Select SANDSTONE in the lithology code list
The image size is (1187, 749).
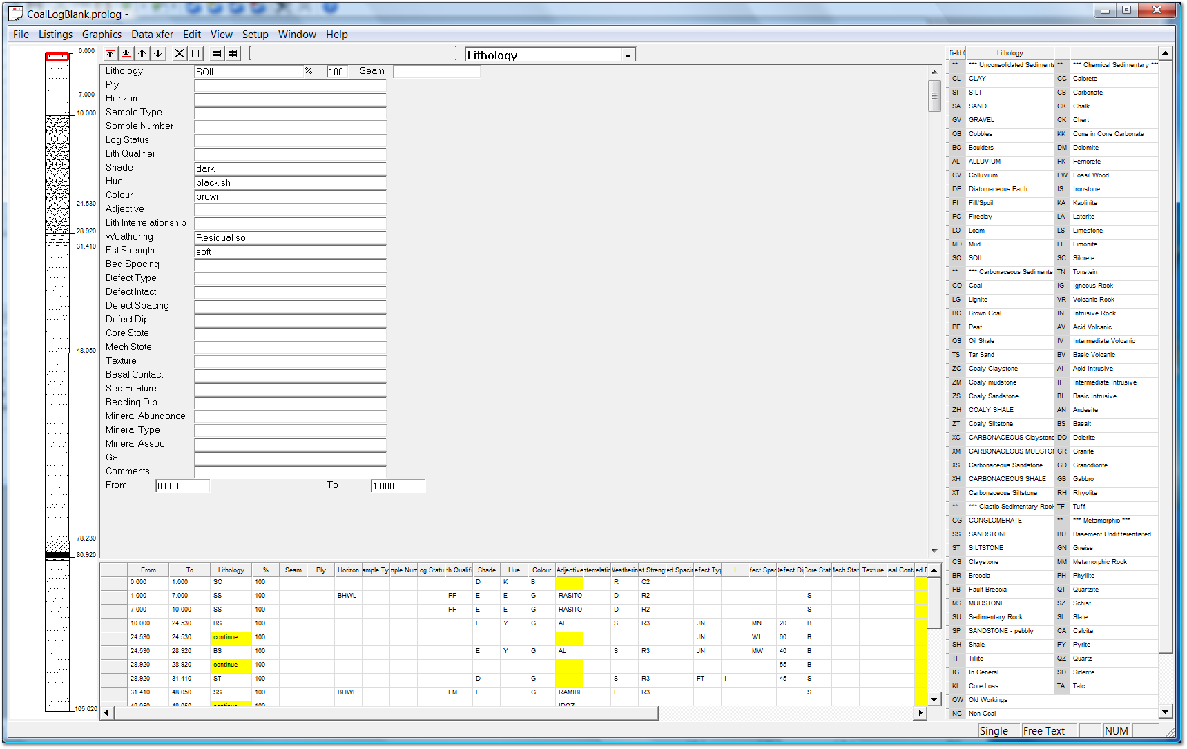[x=988, y=534]
